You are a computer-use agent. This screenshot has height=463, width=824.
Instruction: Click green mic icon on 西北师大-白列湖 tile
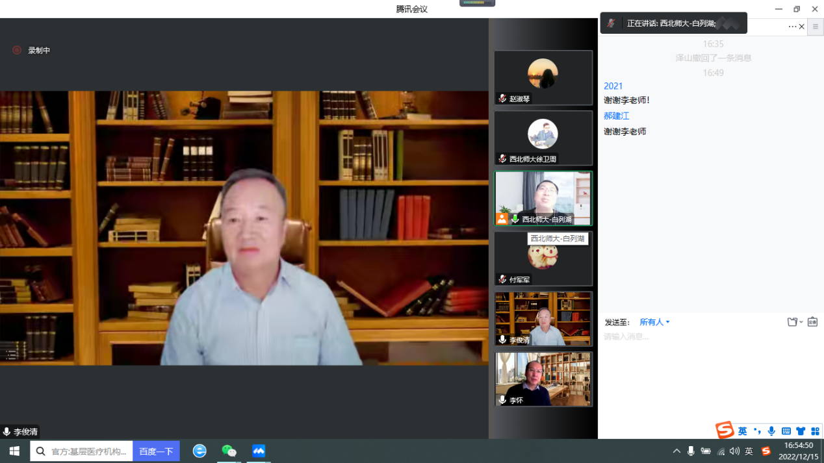point(515,219)
